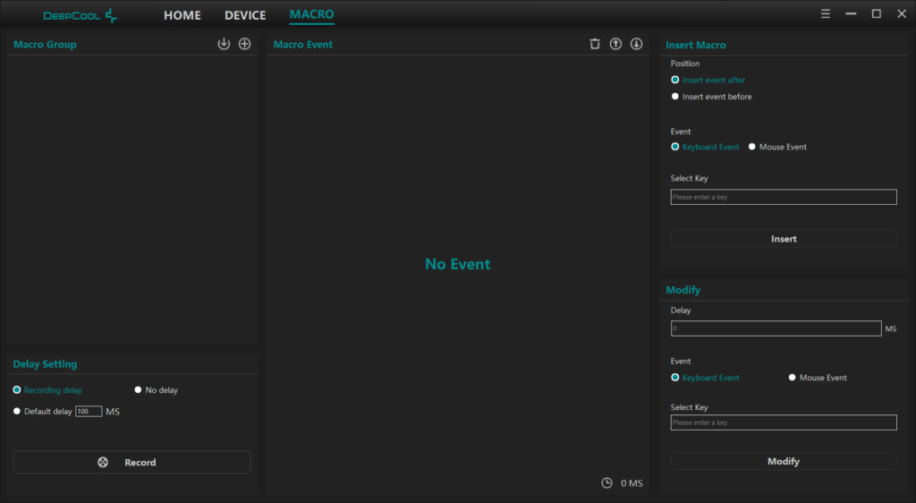916x503 pixels.
Task: Add a new macro group
Action: (x=244, y=44)
